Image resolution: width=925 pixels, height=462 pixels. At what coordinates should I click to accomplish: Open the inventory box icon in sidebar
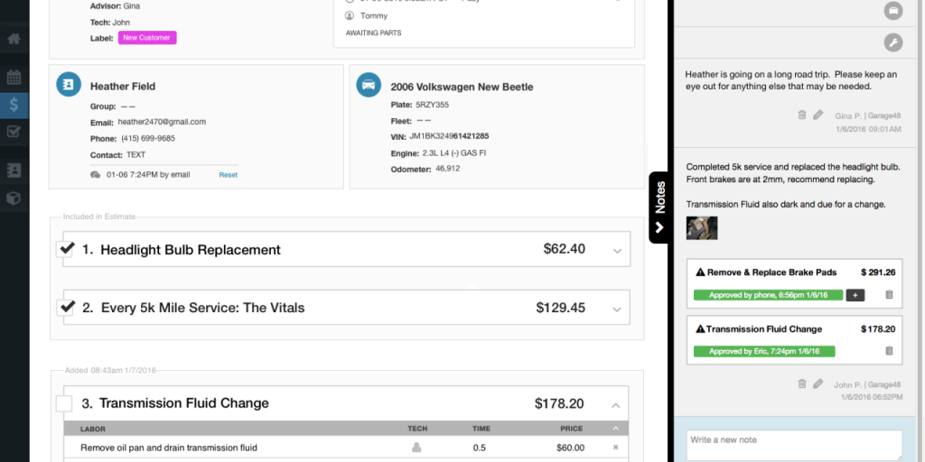point(14,198)
